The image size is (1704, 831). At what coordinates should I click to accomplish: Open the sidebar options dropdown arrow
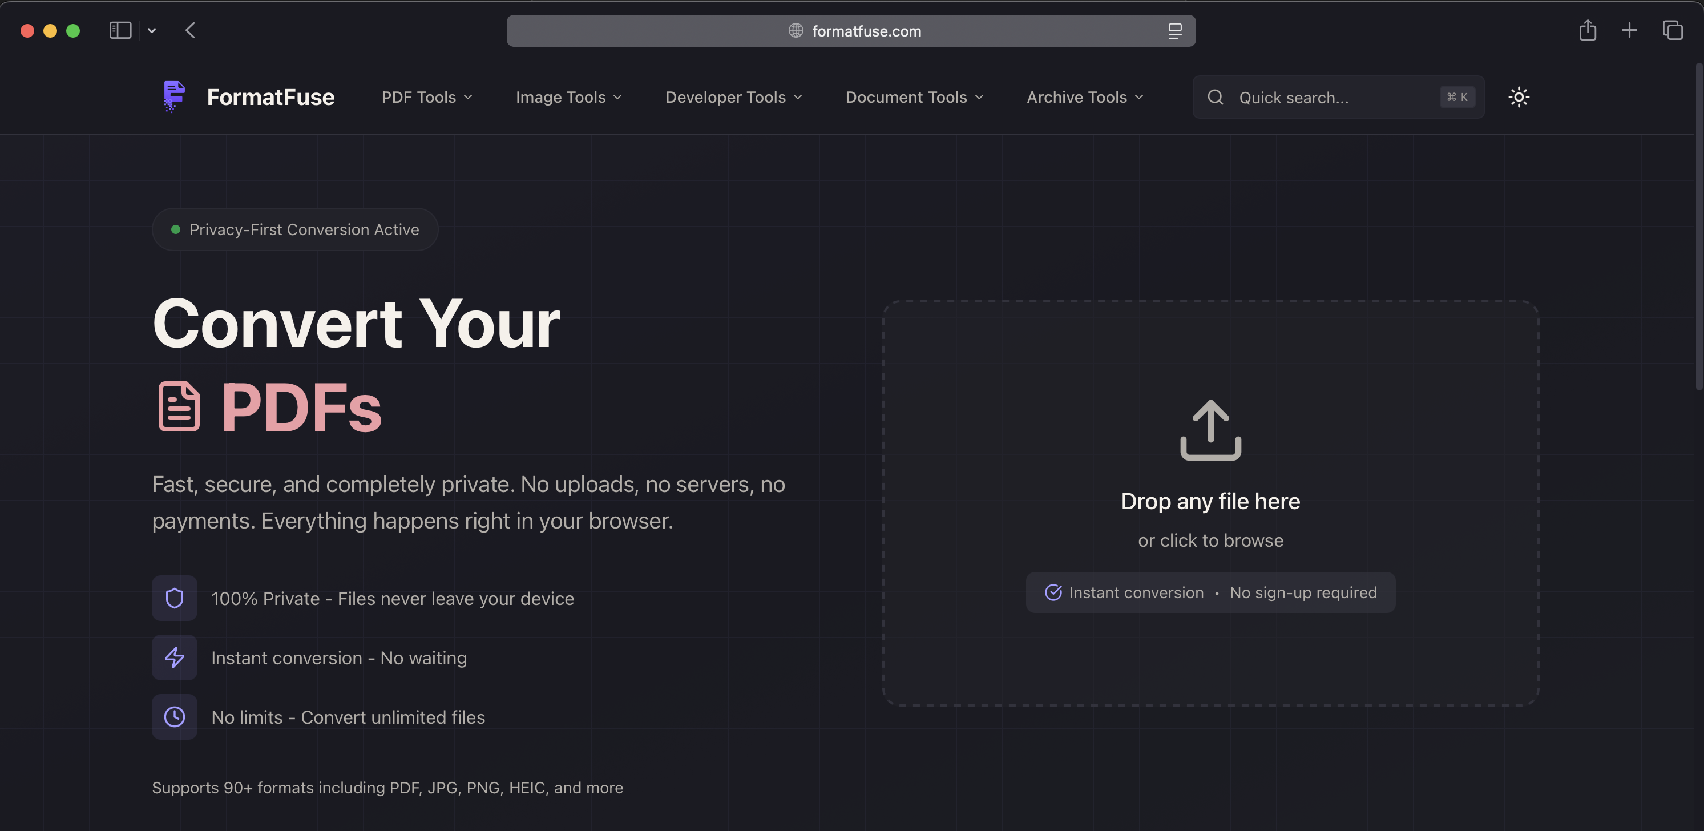tap(151, 30)
